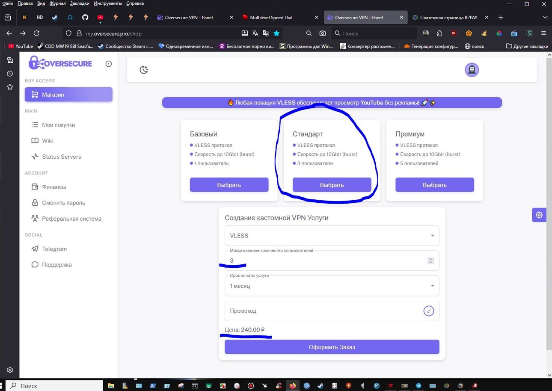Screen dimensions: 552x391
Task: Toggle sidebar pin circle next to logo
Action: point(109,64)
